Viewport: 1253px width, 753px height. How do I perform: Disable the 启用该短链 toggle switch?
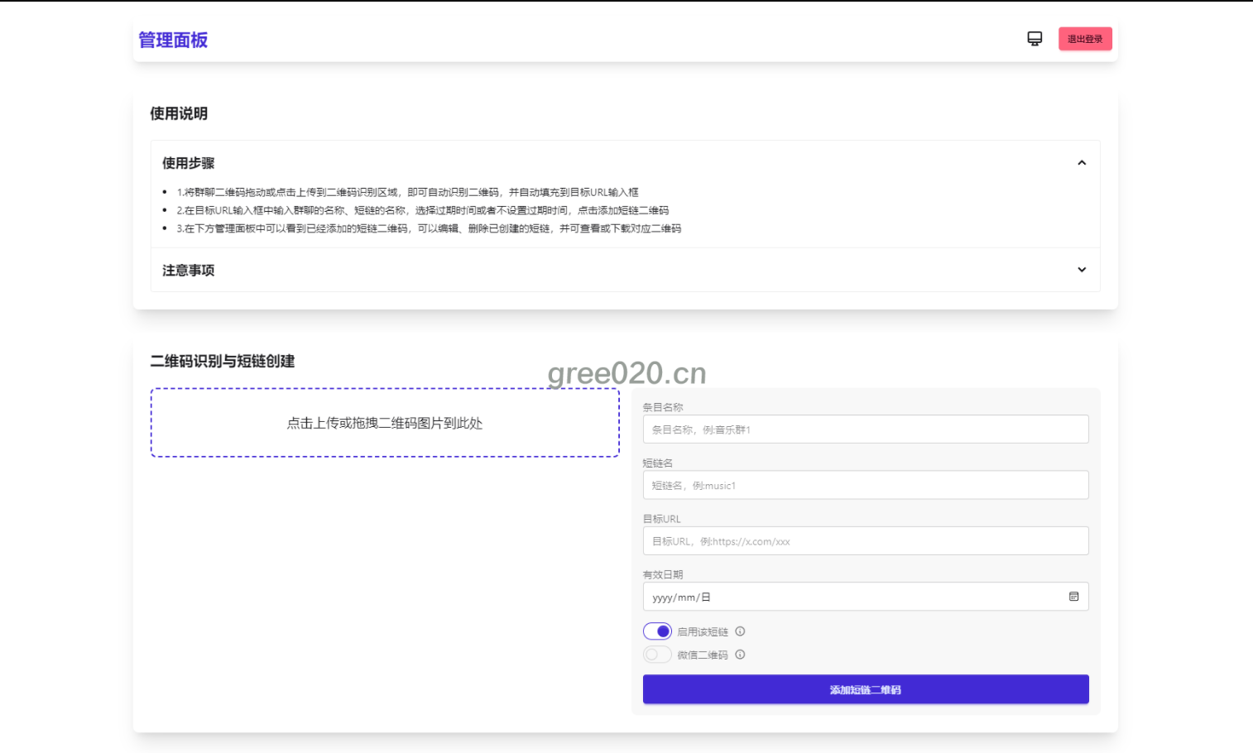point(657,631)
